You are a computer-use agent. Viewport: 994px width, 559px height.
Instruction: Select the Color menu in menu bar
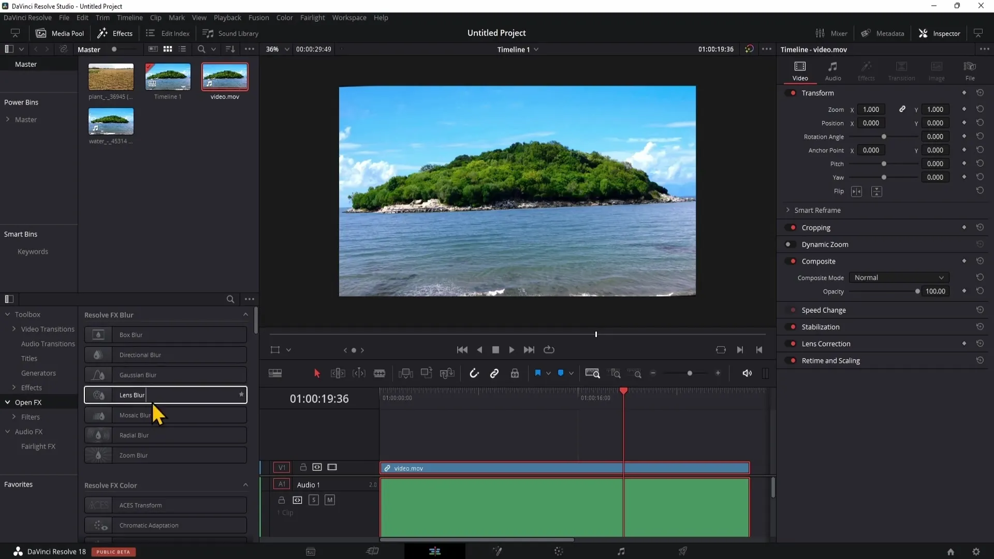285,18
